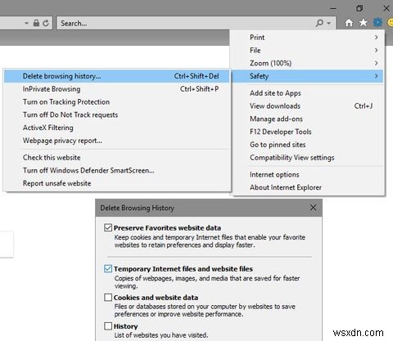Expand the Safety submenu arrow
Viewport: 393px width, 341px height.
point(377,76)
